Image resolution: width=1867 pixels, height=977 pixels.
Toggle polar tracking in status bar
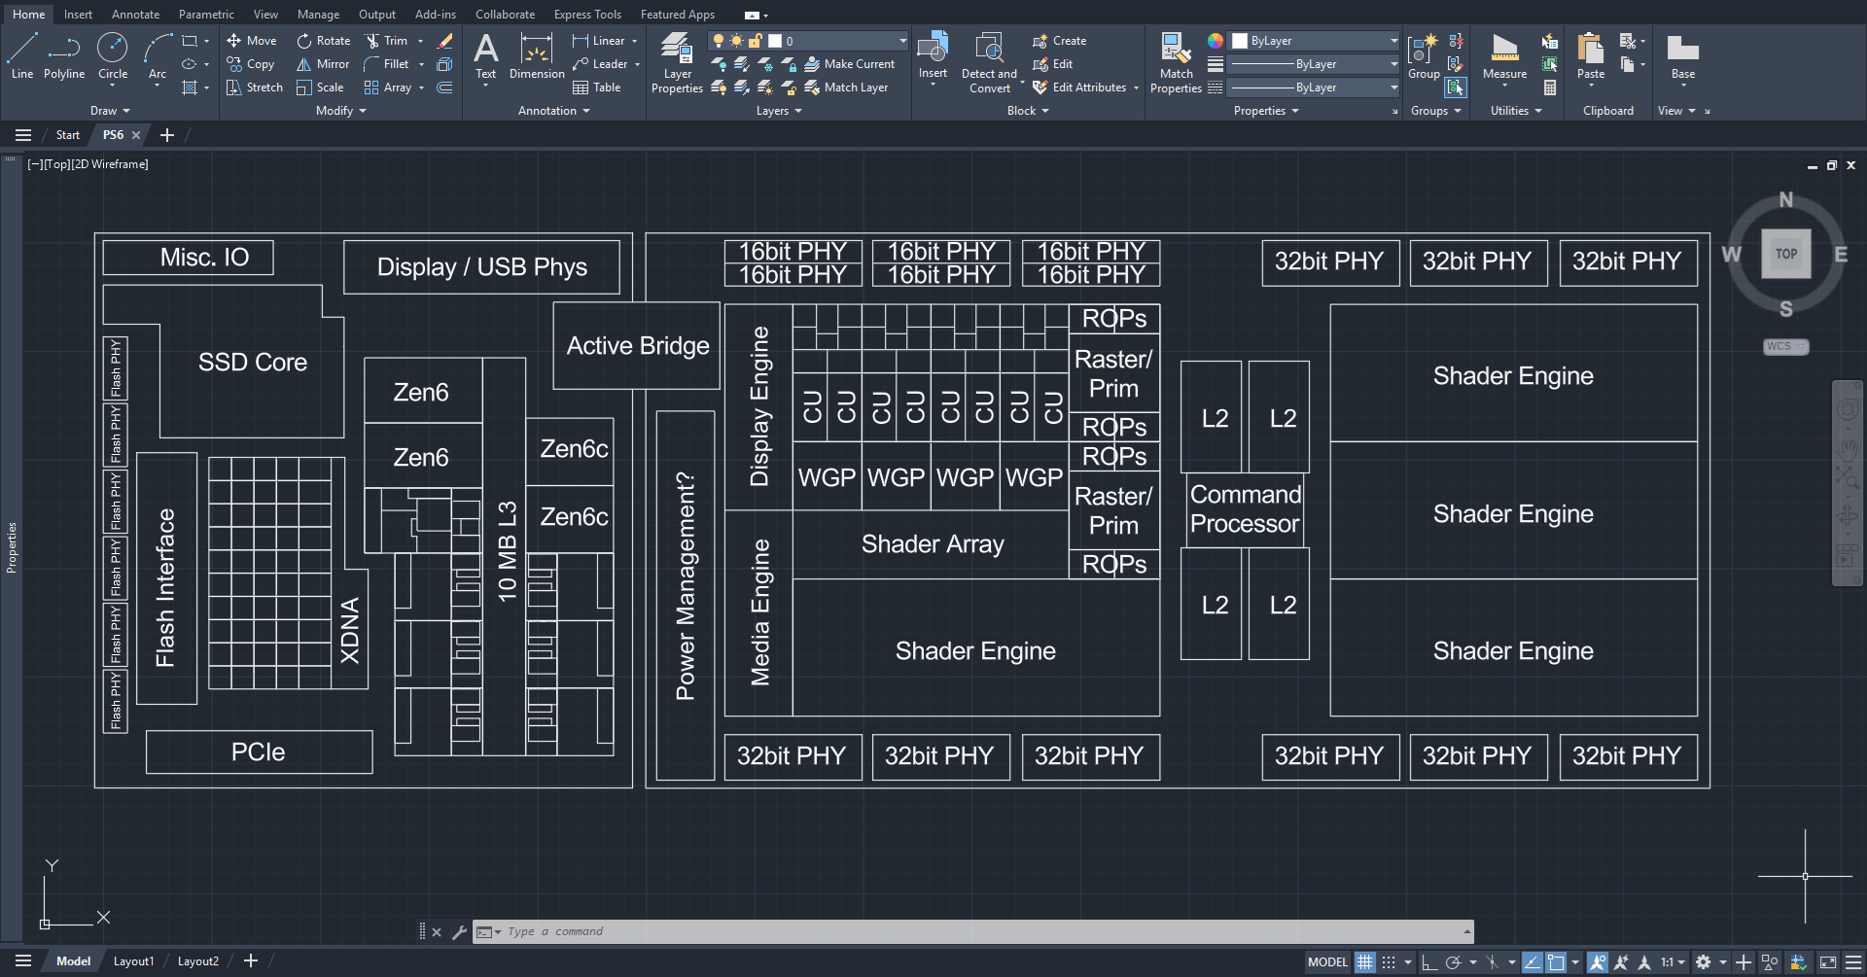1454,962
